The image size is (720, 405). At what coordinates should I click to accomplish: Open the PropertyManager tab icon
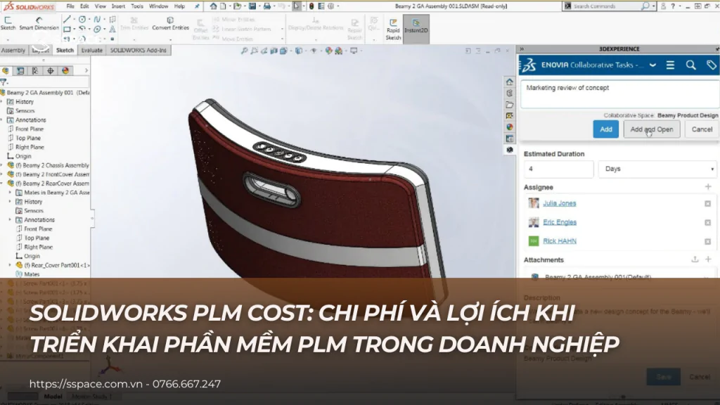[x=20, y=71]
